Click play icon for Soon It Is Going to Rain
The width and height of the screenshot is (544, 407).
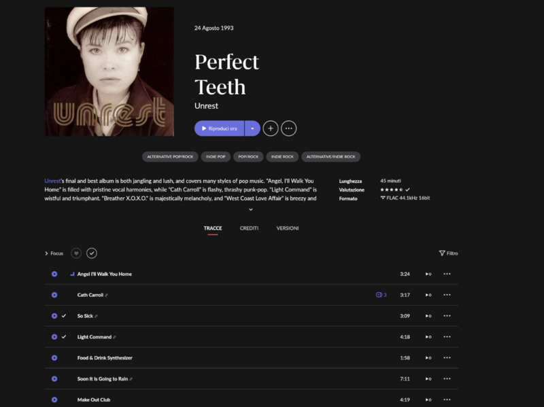54,378
